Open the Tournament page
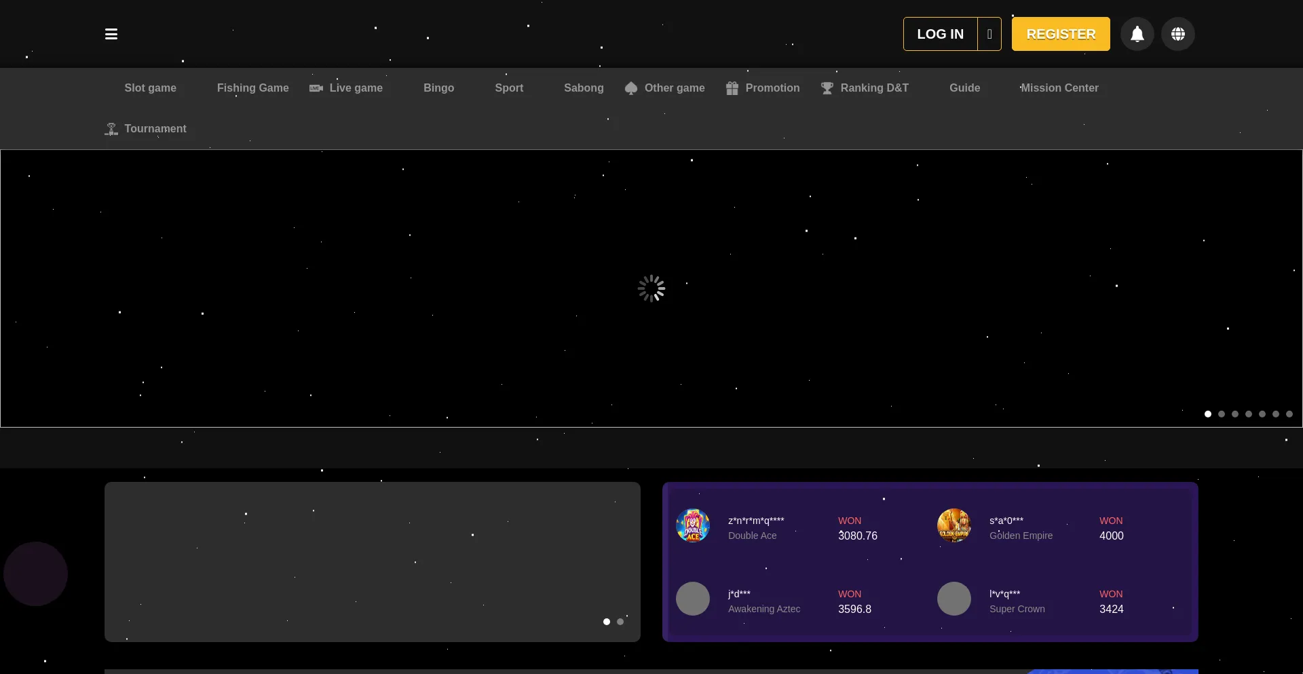The width and height of the screenshot is (1303, 674). click(155, 129)
